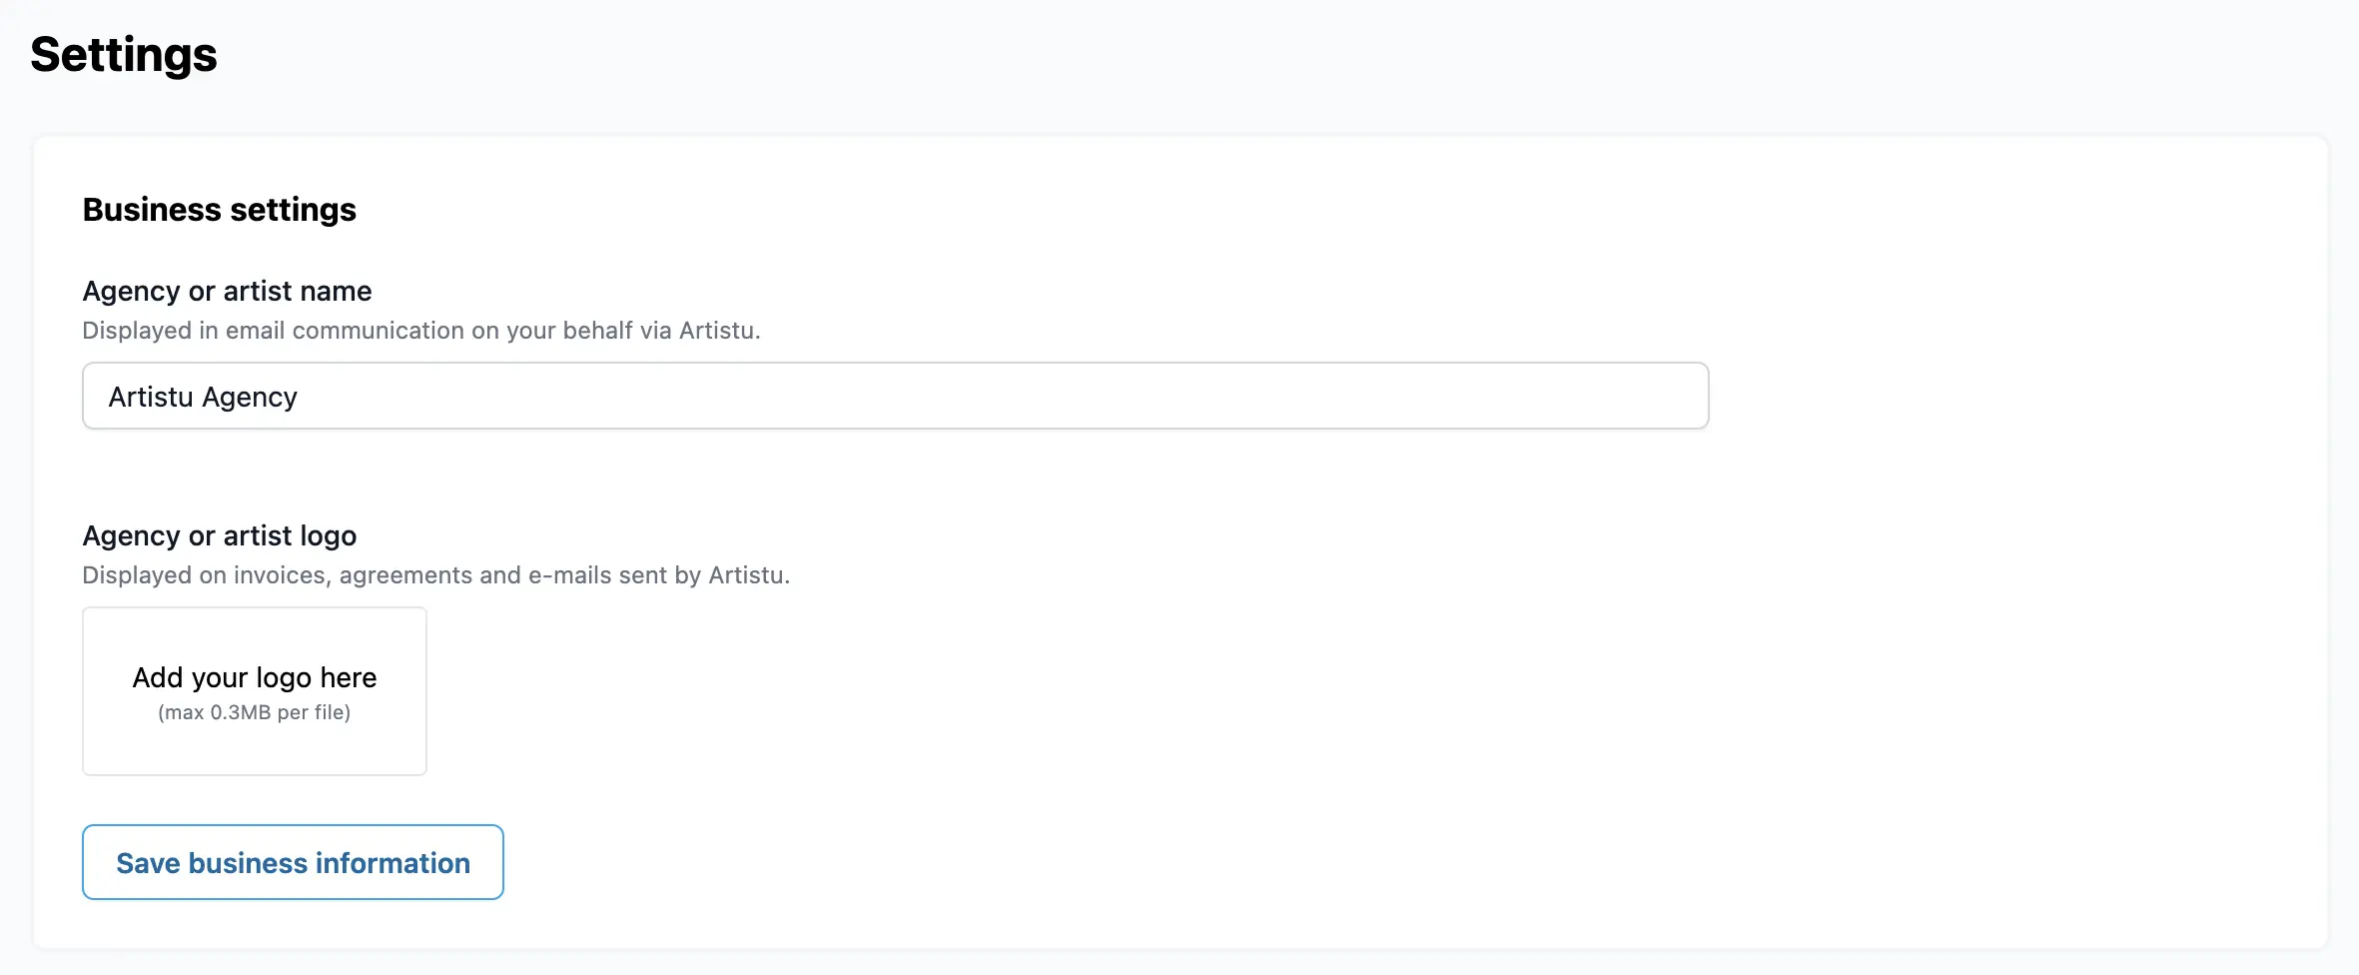Click the "Displayed in email communication" helper line
2359x975 pixels.
tap(421, 331)
